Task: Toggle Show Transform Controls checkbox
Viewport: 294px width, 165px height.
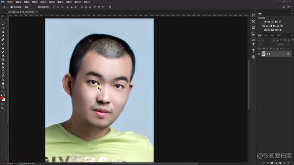Action: pos(36,7)
